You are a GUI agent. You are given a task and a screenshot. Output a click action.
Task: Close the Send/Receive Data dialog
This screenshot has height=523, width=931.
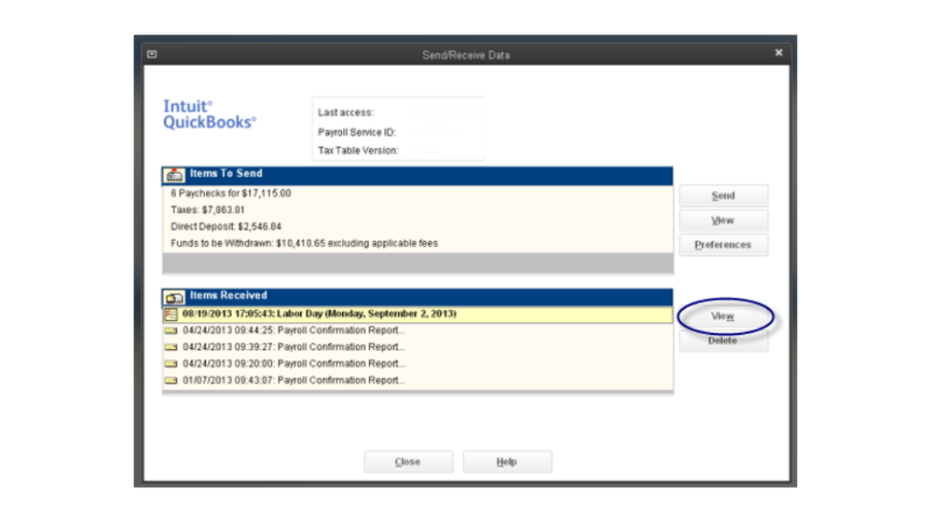pyautogui.click(x=408, y=462)
